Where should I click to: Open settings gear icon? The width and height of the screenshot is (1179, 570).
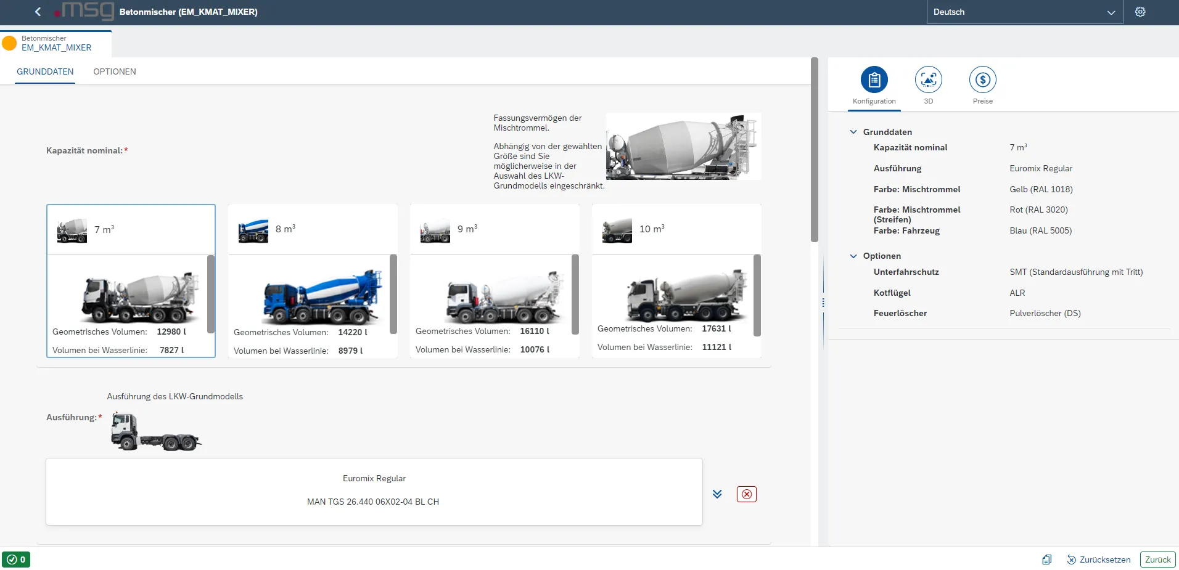click(1140, 12)
